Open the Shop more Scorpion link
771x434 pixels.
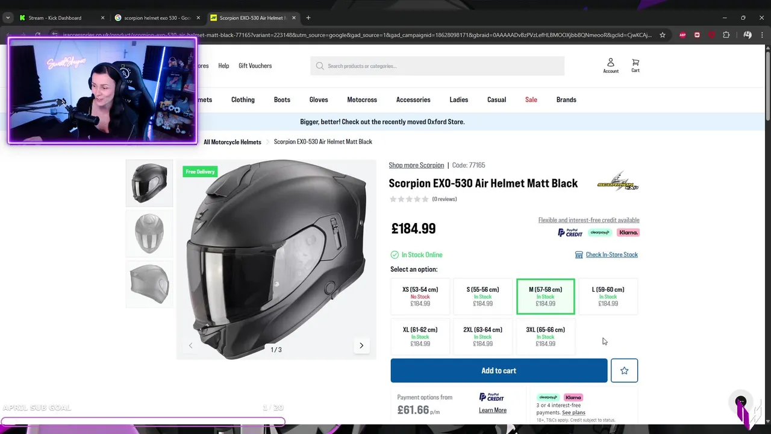click(416, 165)
